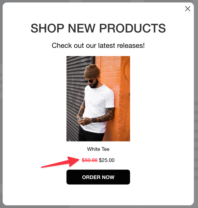
Task: Click the SHOP NEW PRODUCTS heading
Action: click(98, 28)
